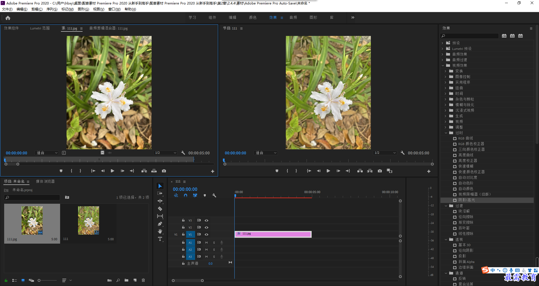The height and width of the screenshot is (286, 539).
Task: Switch to 媒体浏览器 tab
Action: click(x=45, y=182)
